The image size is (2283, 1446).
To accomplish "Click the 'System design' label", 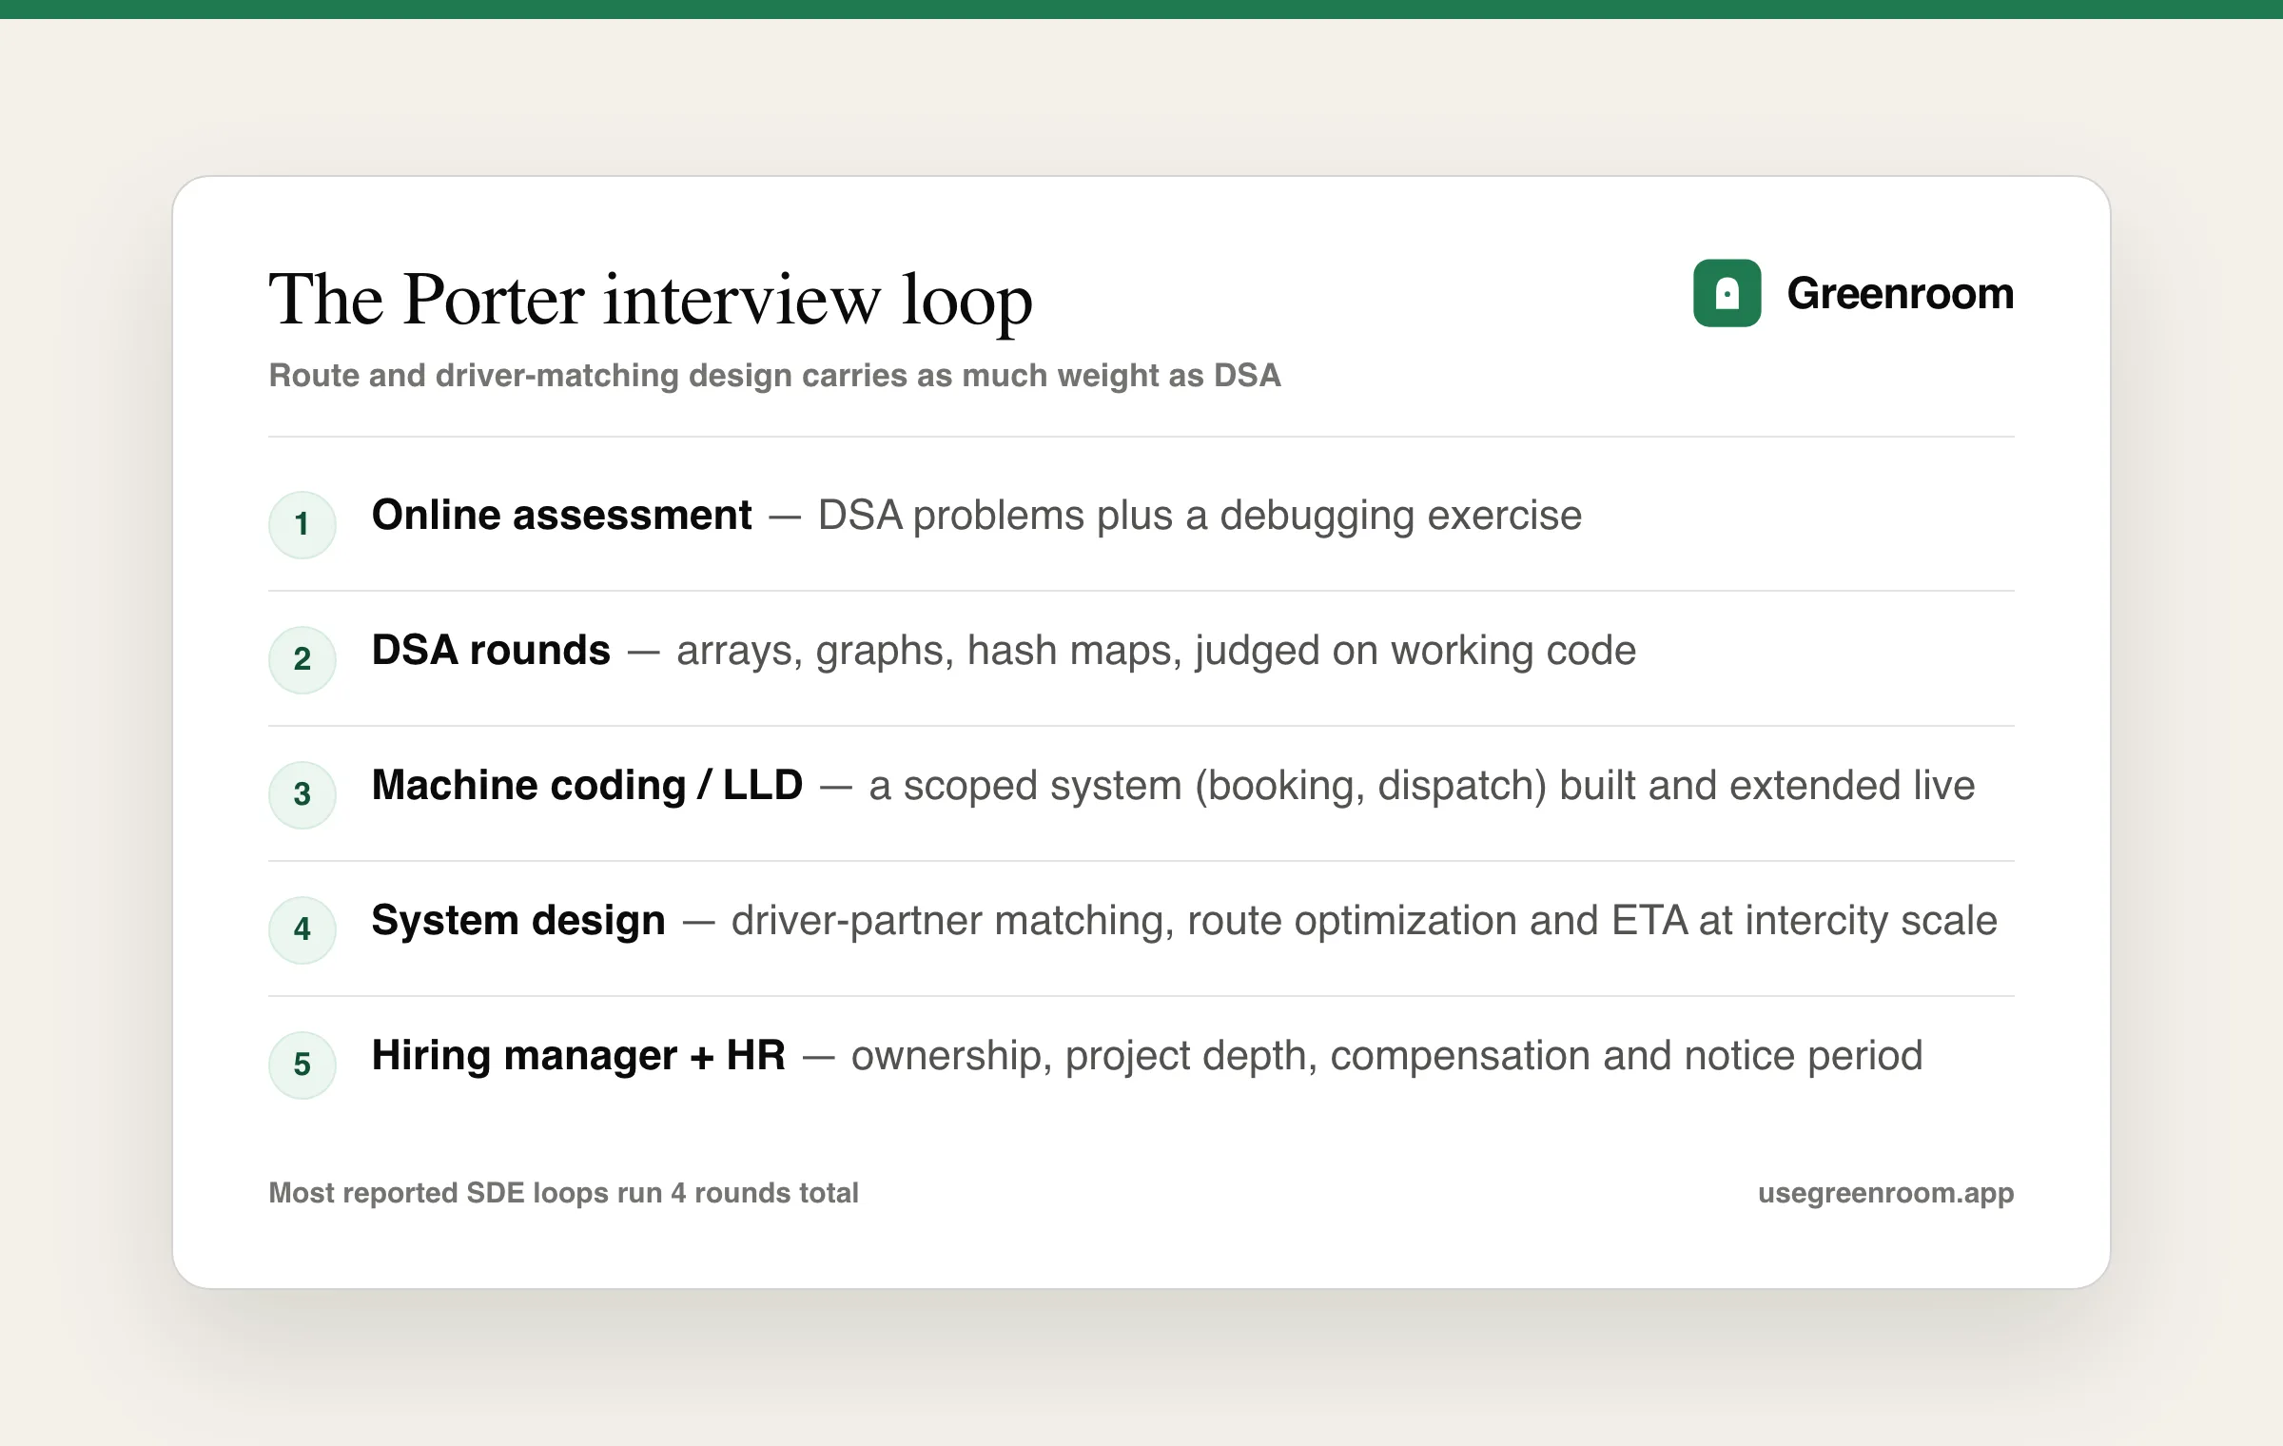I will (x=518, y=920).
